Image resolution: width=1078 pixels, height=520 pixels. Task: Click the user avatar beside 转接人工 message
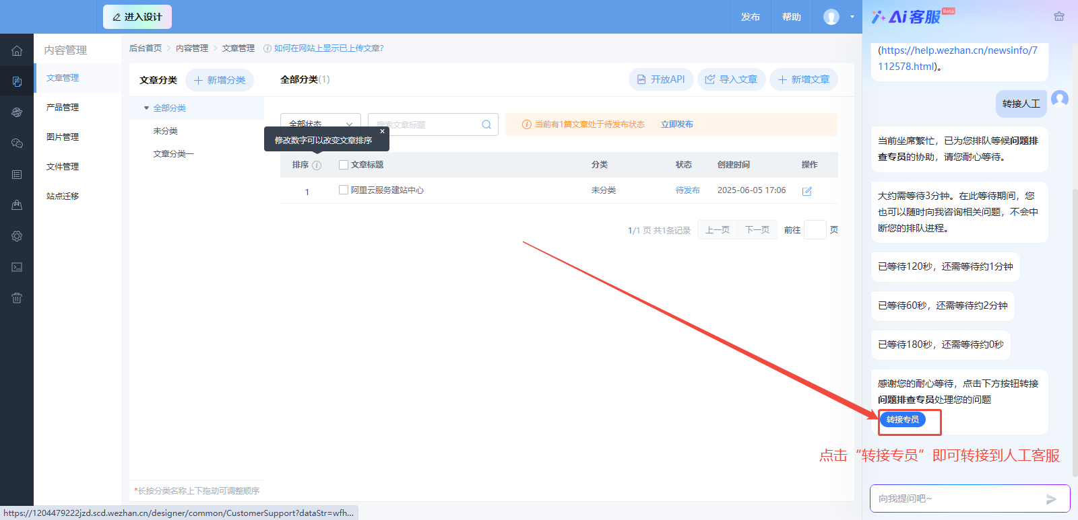[1060, 99]
